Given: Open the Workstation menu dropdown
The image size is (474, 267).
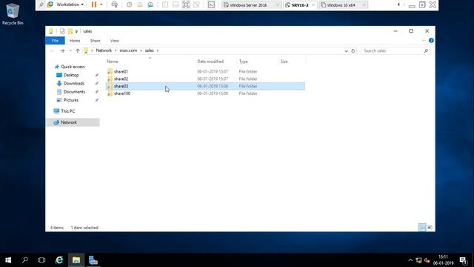Looking at the screenshot, I should (70, 4).
